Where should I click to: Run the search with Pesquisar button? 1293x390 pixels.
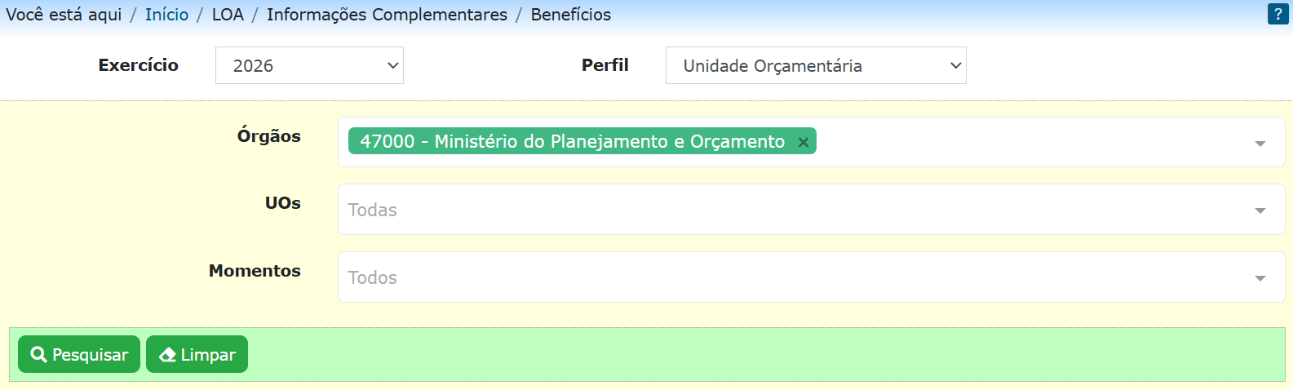(79, 354)
